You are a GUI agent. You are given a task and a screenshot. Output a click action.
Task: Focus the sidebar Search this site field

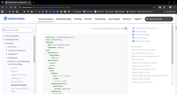tap(18, 30)
